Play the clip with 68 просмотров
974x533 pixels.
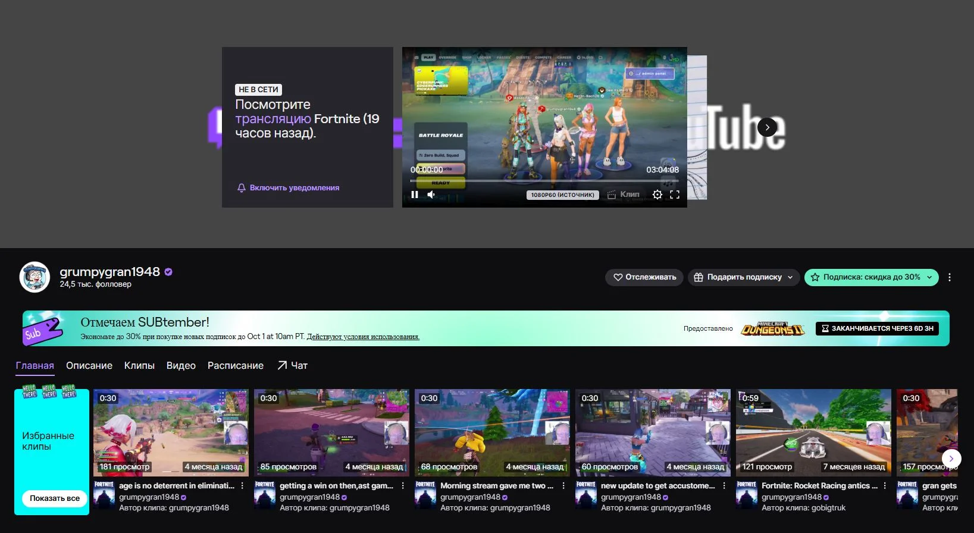(x=492, y=432)
